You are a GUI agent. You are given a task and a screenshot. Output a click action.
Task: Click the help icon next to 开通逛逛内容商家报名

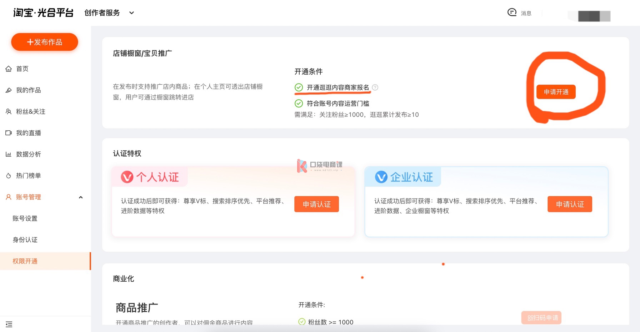tap(375, 87)
